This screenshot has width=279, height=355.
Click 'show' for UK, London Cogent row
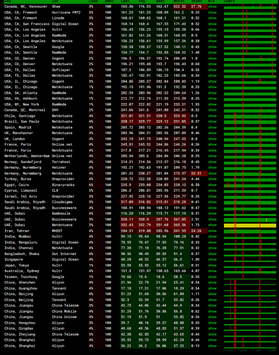(x=212, y=139)
